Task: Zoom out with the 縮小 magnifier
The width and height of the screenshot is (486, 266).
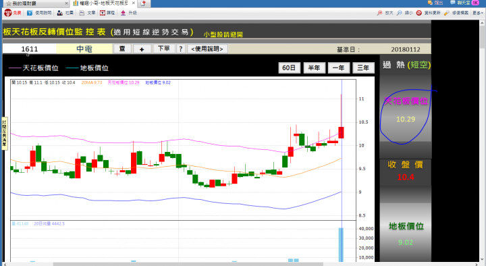Action: (x=399, y=13)
